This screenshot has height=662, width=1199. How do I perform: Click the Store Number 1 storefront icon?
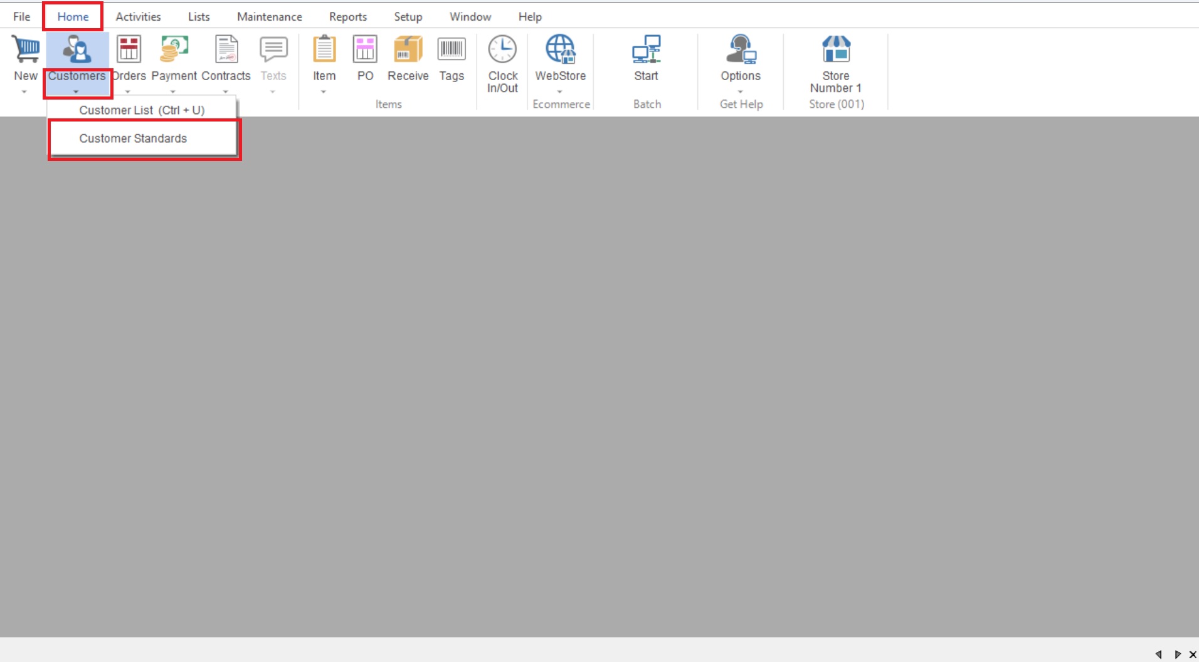(836, 49)
